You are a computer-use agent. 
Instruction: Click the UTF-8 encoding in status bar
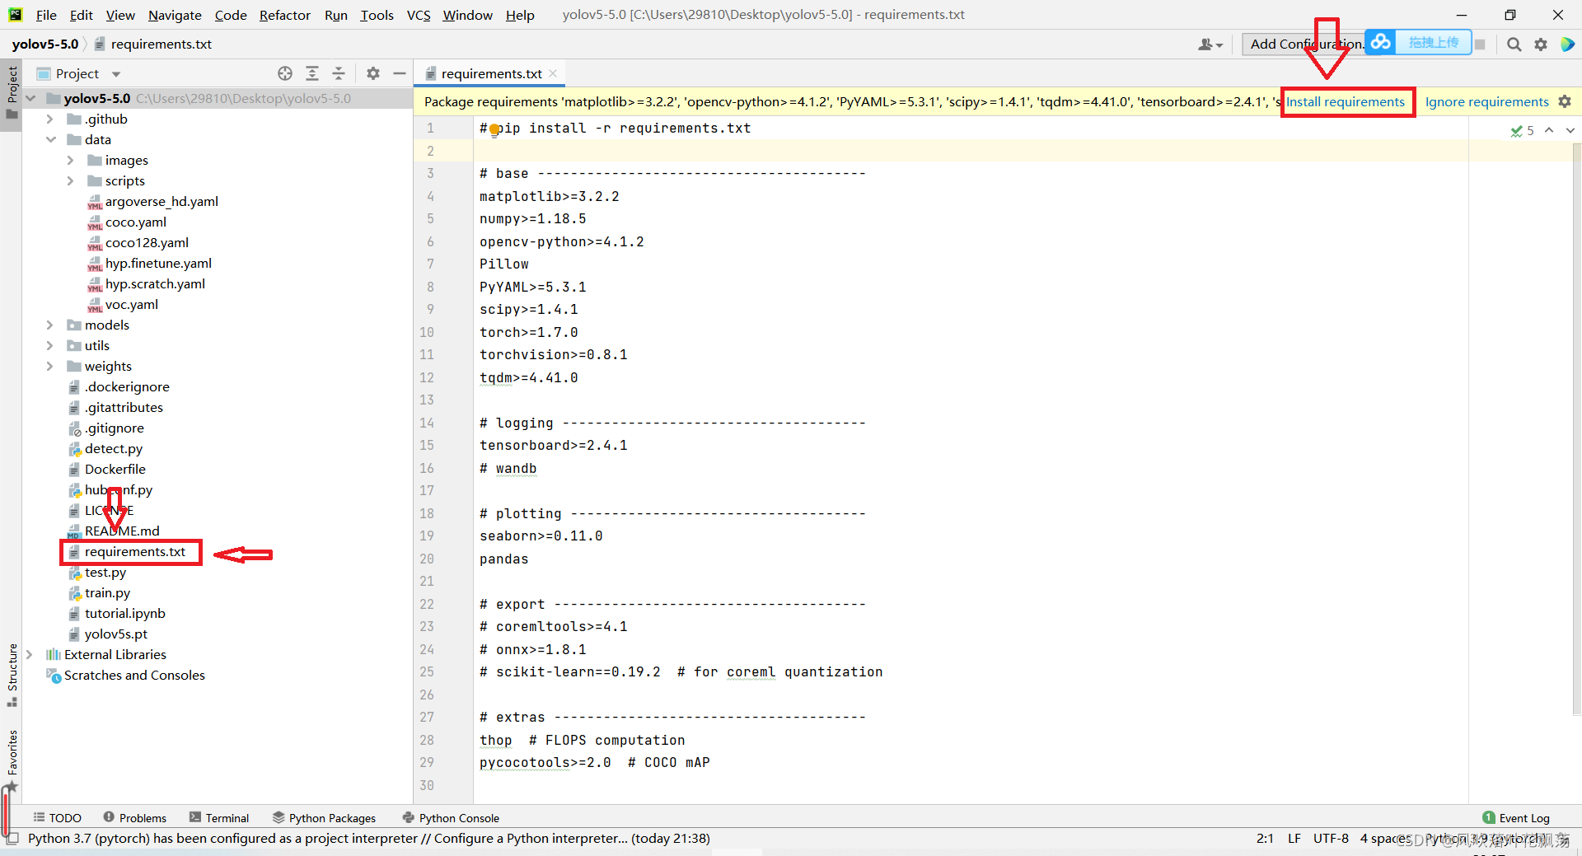[1331, 838]
